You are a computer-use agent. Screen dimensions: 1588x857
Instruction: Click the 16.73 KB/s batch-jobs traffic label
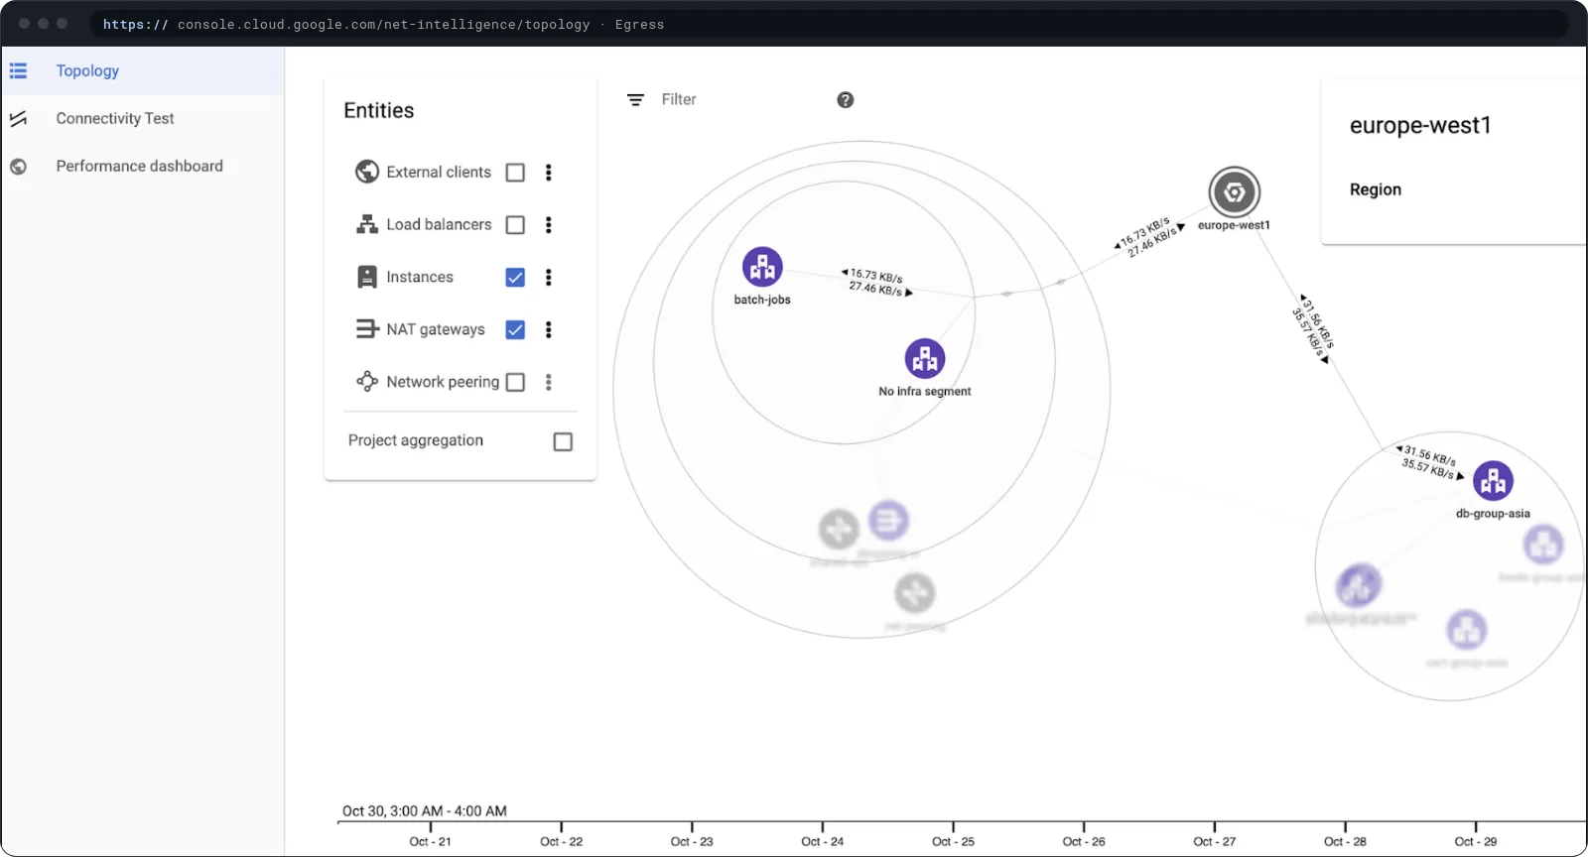(872, 276)
